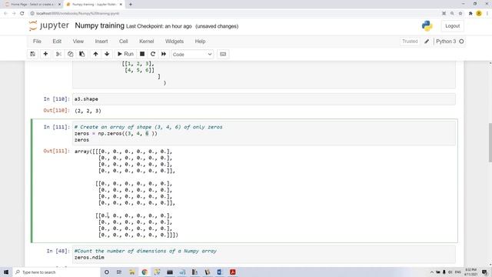492x277 pixels.
Task: Switch to Chrome in taskbar
Action: pos(145,272)
